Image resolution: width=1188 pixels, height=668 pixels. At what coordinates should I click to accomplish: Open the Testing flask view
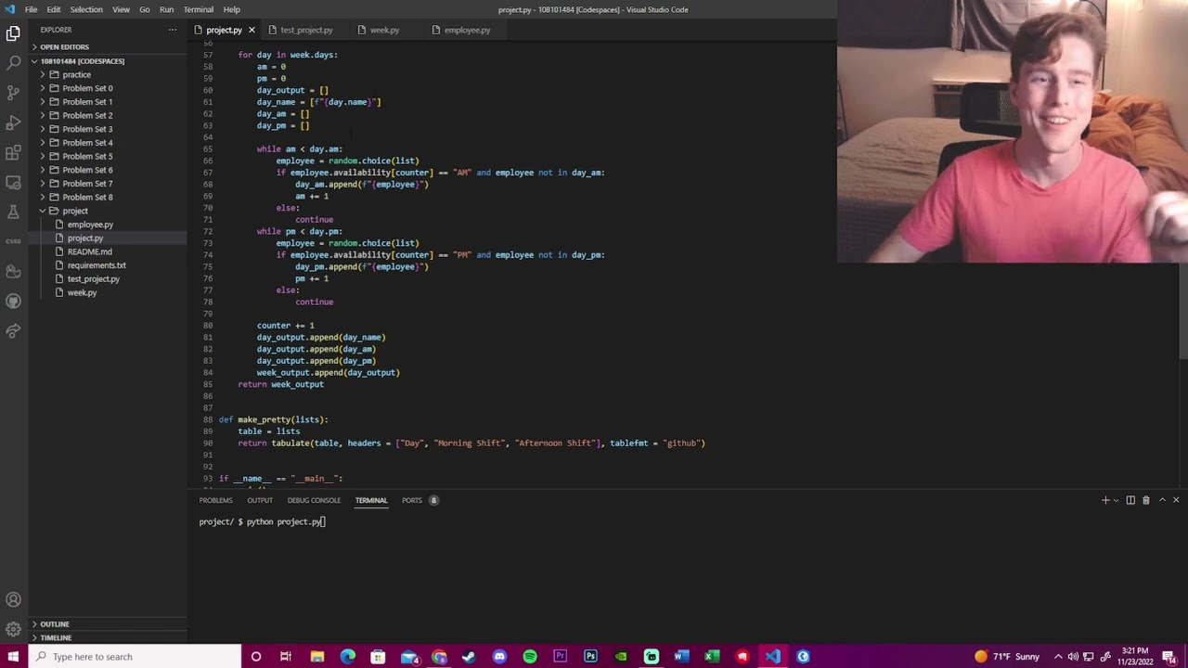pos(13,212)
